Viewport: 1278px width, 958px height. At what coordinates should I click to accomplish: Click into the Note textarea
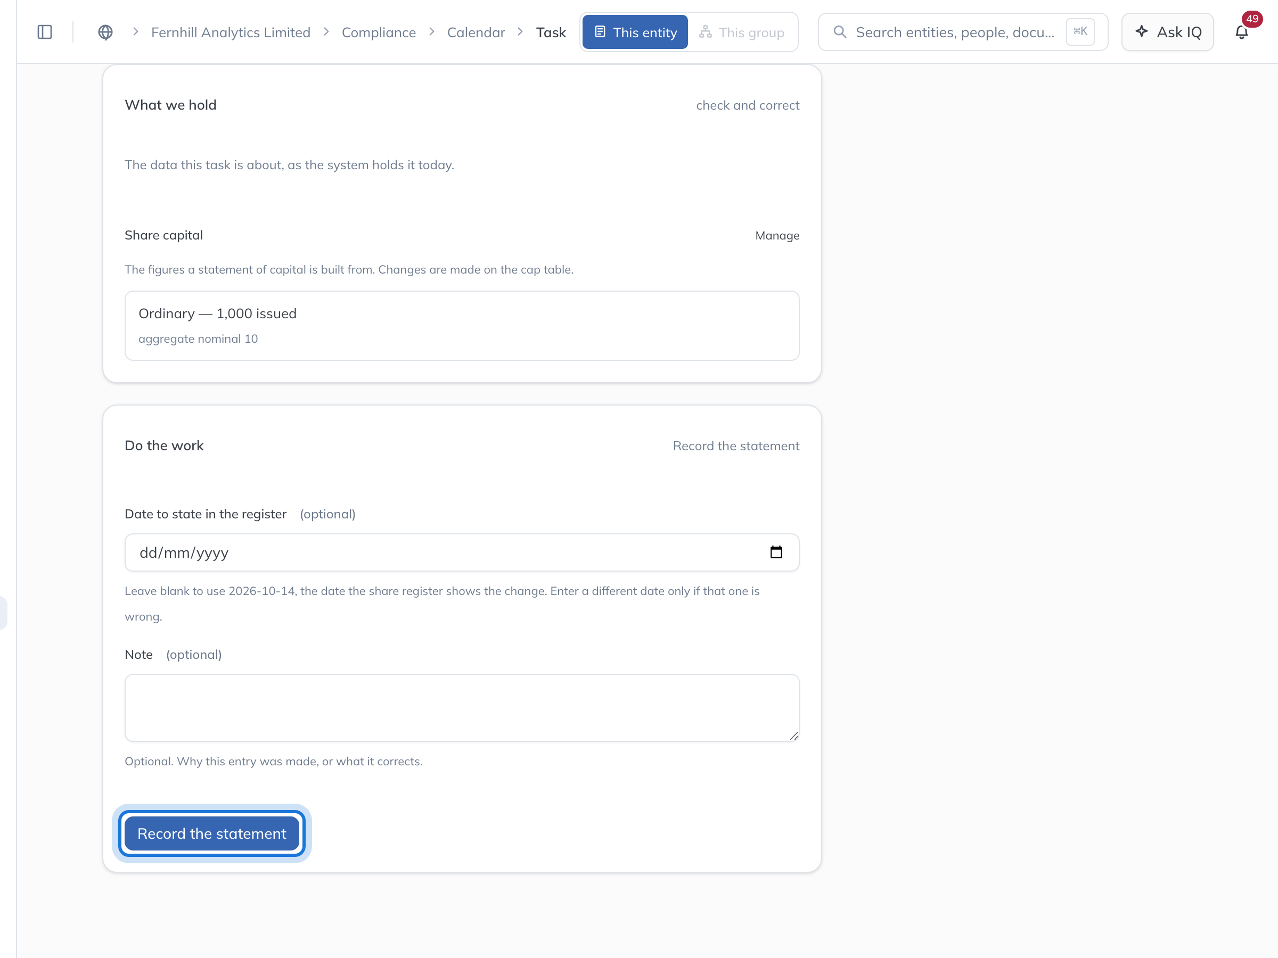pyautogui.click(x=462, y=707)
